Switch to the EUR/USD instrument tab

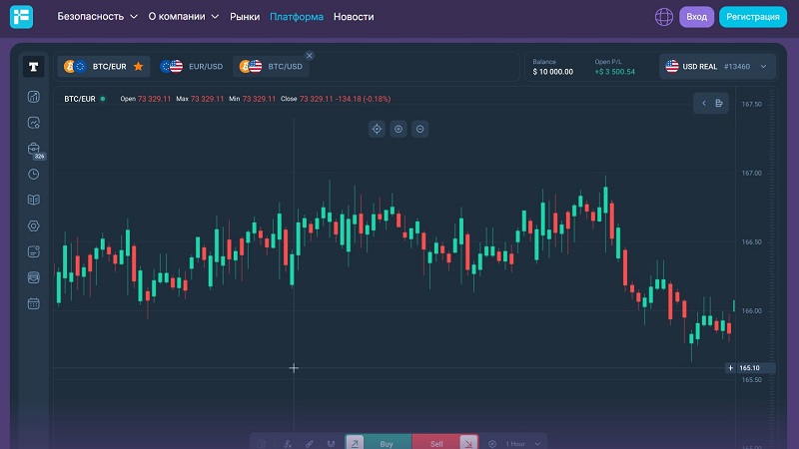pos(192,67)
